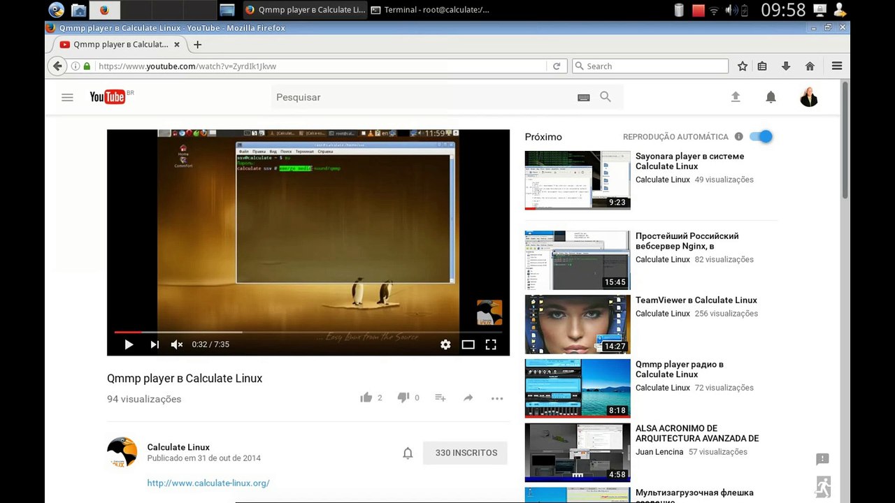Open the virtual keyboard icon
Screen dimensions: 895x503
click(584, 98)
